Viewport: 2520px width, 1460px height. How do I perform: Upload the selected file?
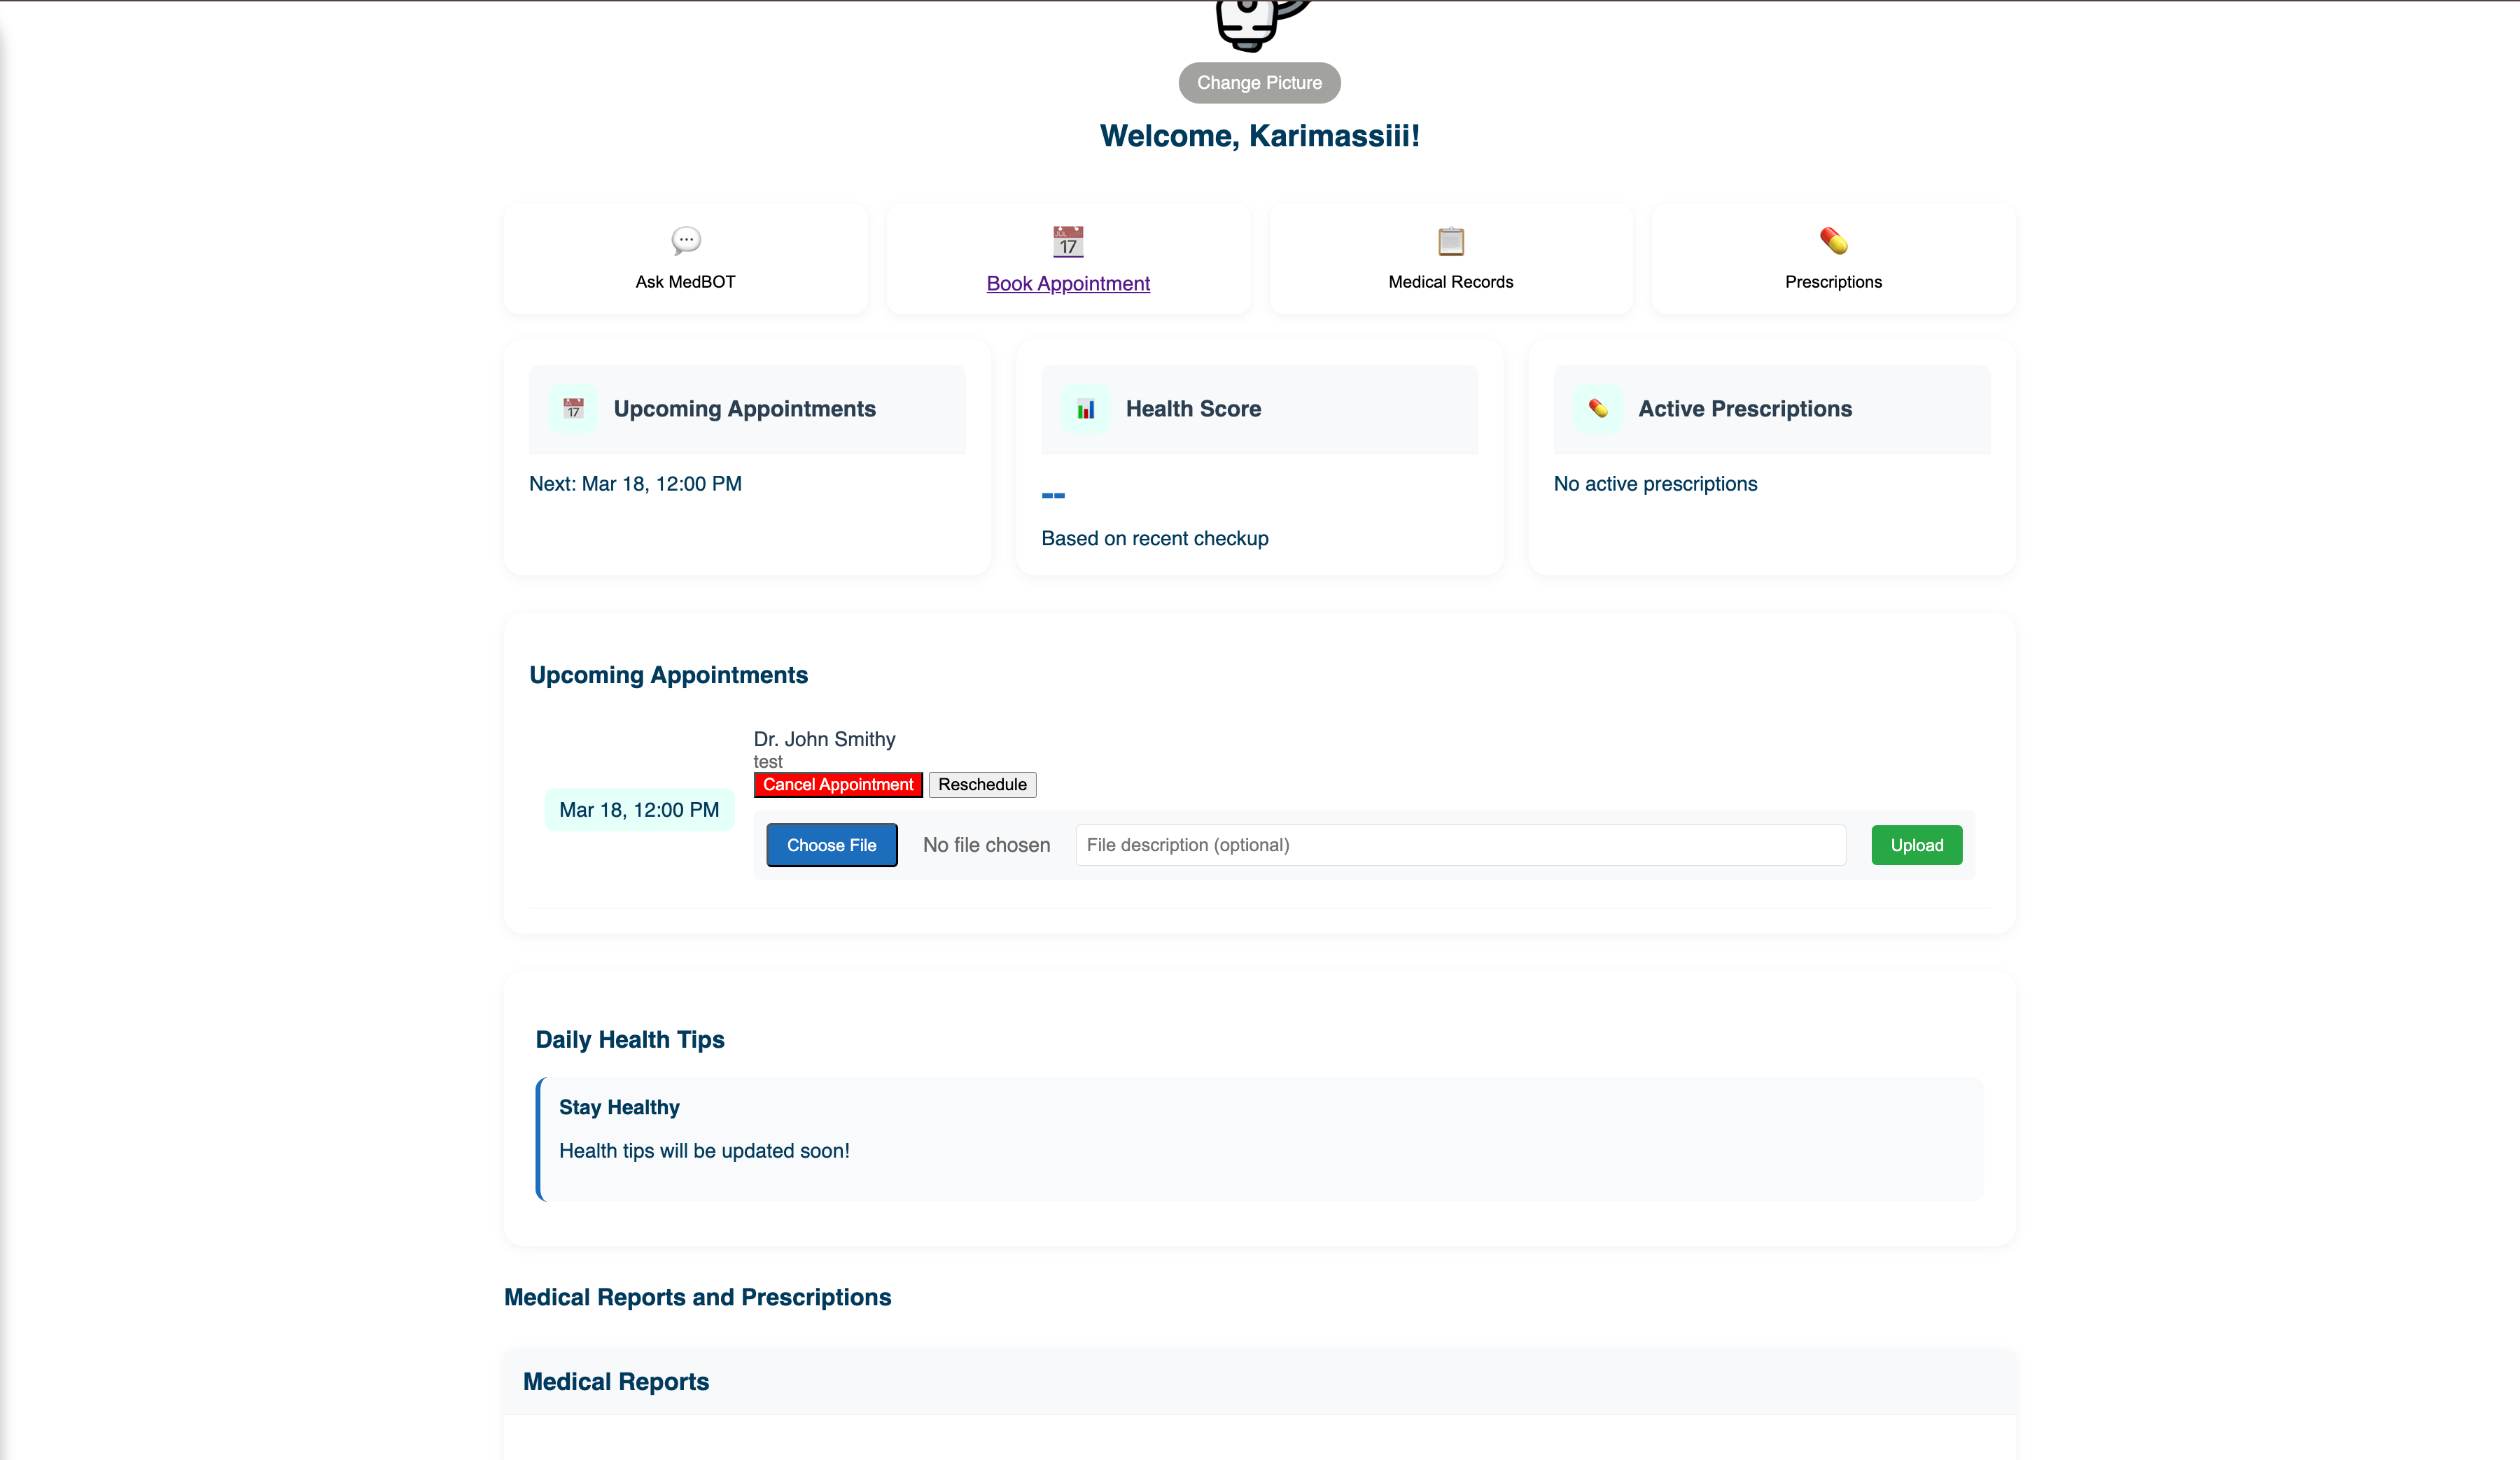coord(1916,845)
